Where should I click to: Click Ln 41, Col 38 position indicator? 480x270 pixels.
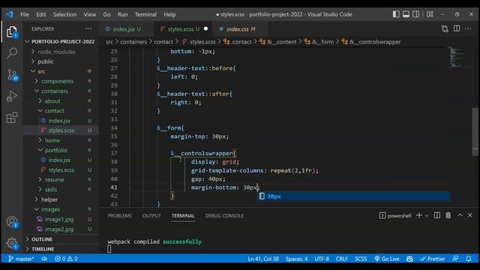click(263, 259)
